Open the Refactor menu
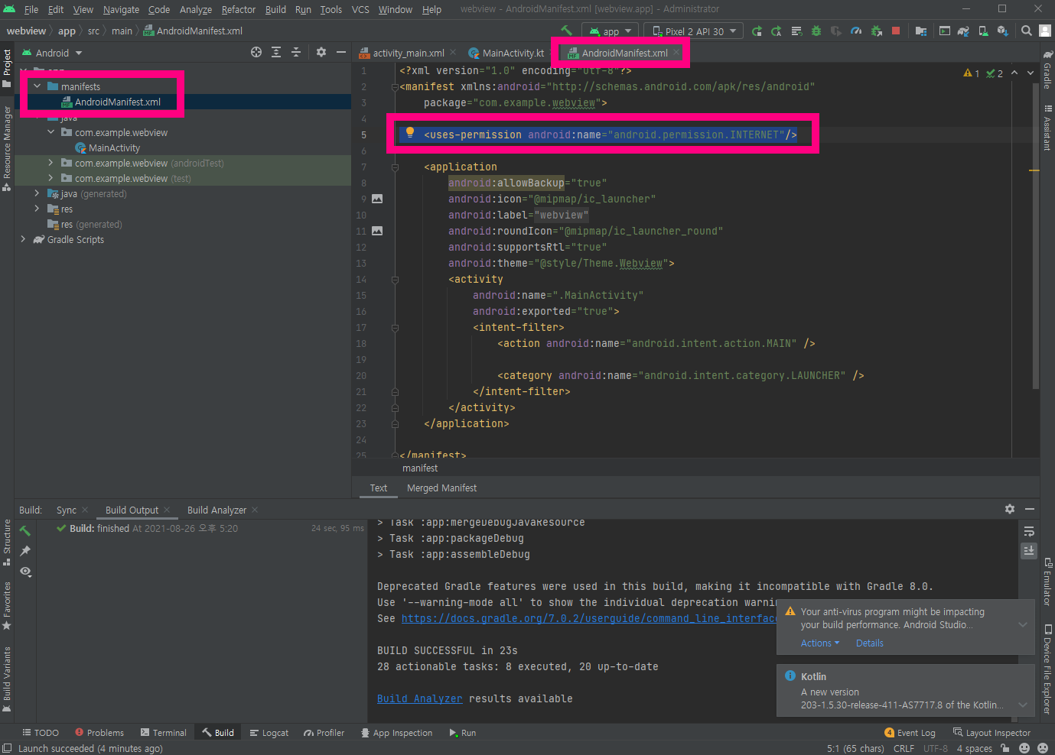Image resolution: width=1055 pixels, height=755 pixels. 239,9
